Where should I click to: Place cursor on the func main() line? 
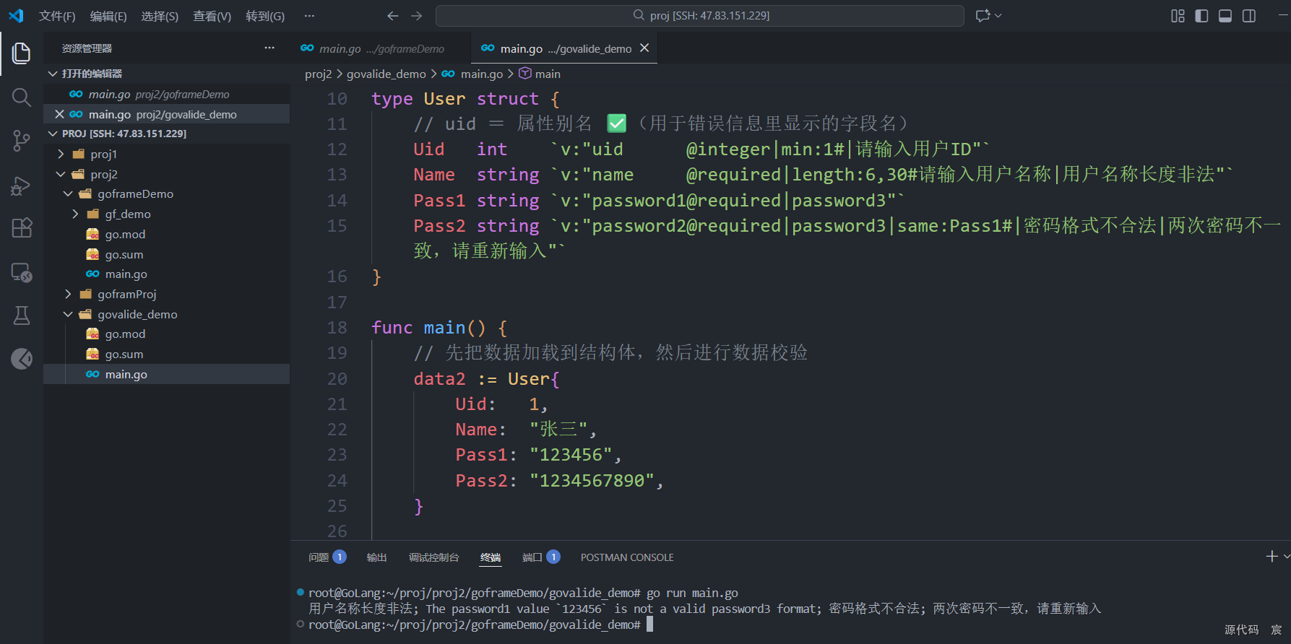tap(439, 328)
